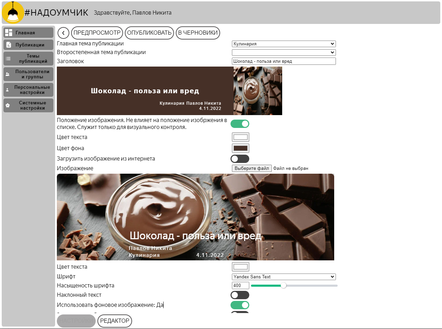This screenshot has height=329, width=442.
Task: Open the Главная dashboard icon
Action: (9, 33)
